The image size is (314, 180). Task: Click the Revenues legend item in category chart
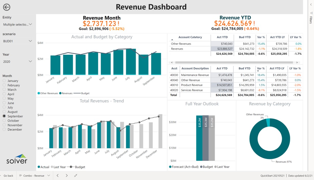pos(66,93)
